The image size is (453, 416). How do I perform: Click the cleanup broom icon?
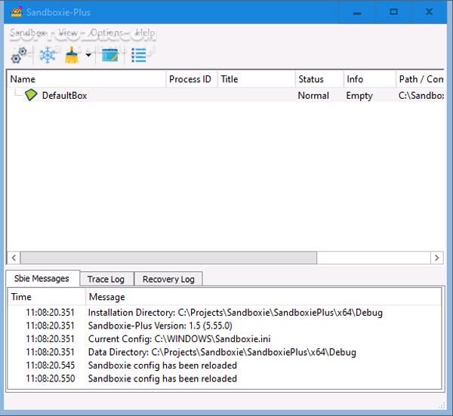pos(72,55)
